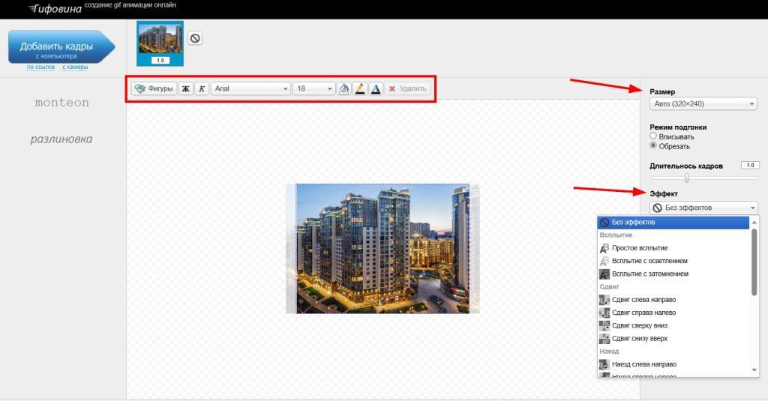Click the frame duration 1.0 value field

pyautogui.click(x=750, y=166)
